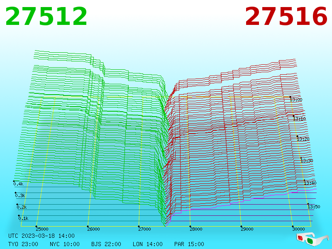Click the 3D anaglyph glasses icon
This screenshot has height=249, width=332.
[312, 239]
